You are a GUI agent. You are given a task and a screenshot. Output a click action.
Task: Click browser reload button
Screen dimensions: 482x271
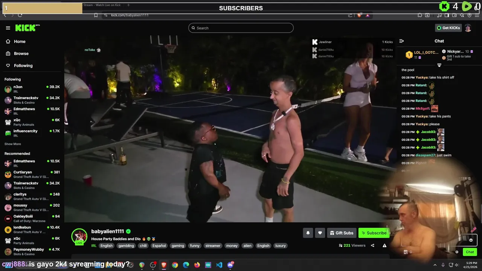coord(20,15)
